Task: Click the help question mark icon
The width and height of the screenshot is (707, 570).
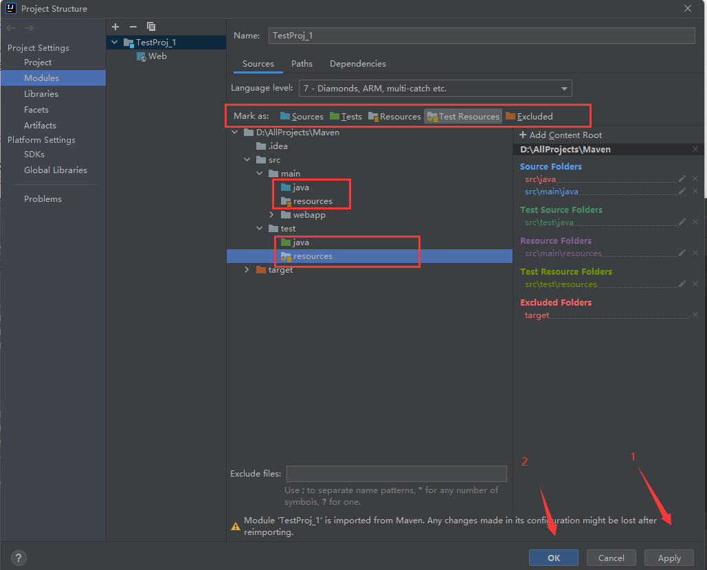Action: 19,558
